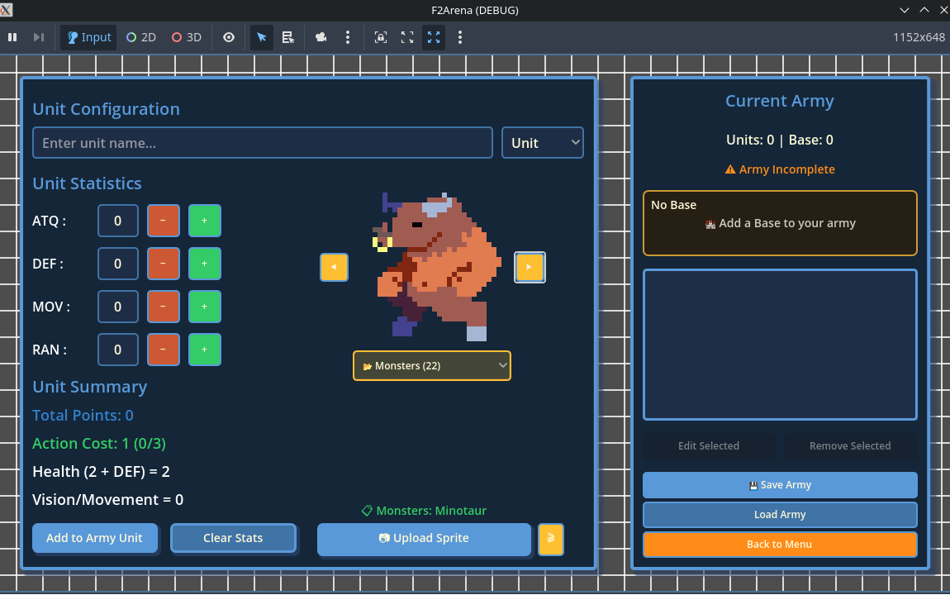Increase the RAN stat
Viewport: 950px width, 595px height.
point(205,350)
